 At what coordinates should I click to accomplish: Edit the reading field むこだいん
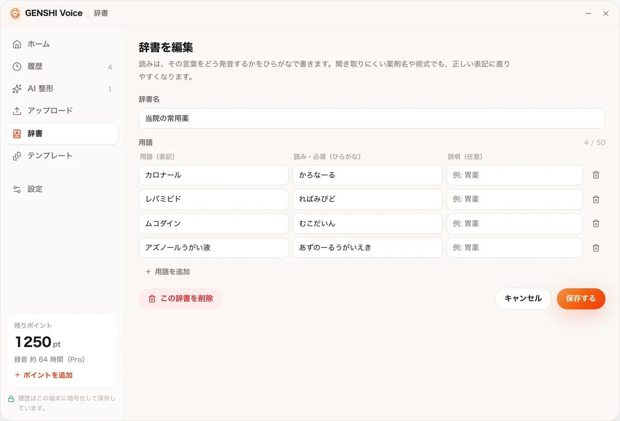point(368,224)
